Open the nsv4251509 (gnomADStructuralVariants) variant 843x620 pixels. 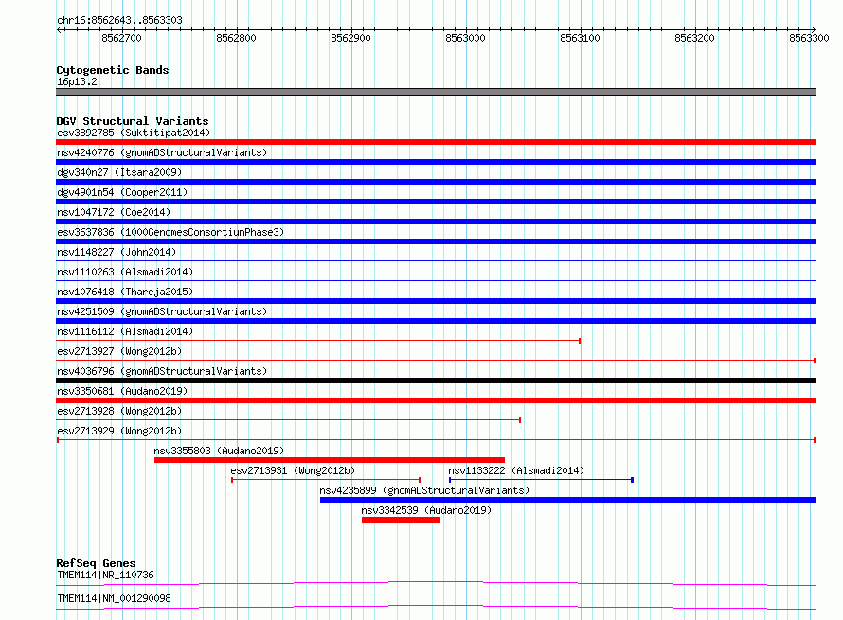tap(162, 311)
